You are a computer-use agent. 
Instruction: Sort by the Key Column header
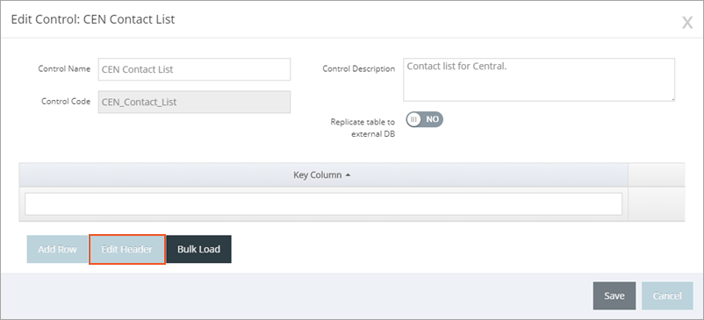[x=318, y=175]
